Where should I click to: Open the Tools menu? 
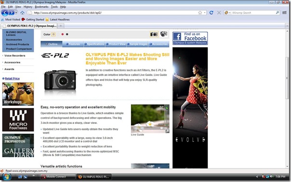[x=54, y=7]
